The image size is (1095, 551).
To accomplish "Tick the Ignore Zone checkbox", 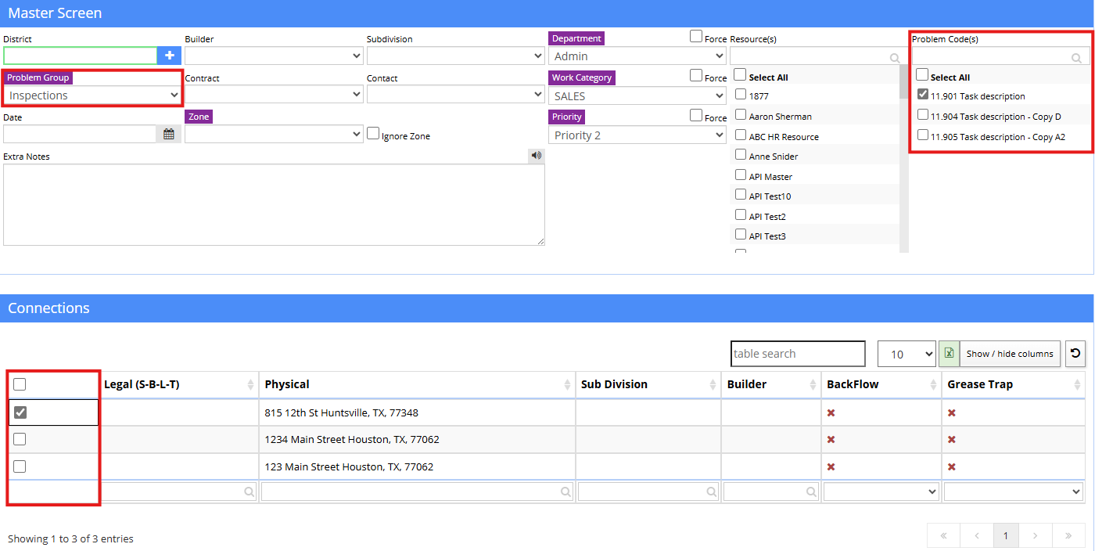I will 373,133.
